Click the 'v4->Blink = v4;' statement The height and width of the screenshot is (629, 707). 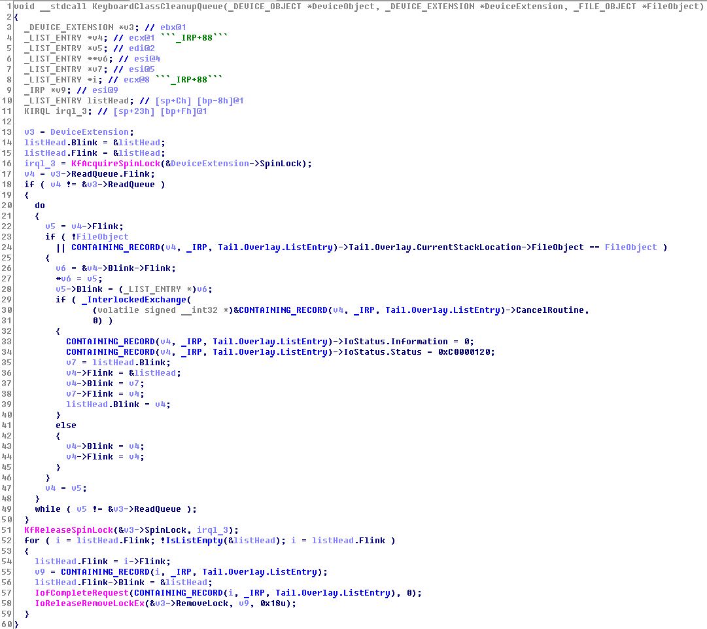coord(105,446)
